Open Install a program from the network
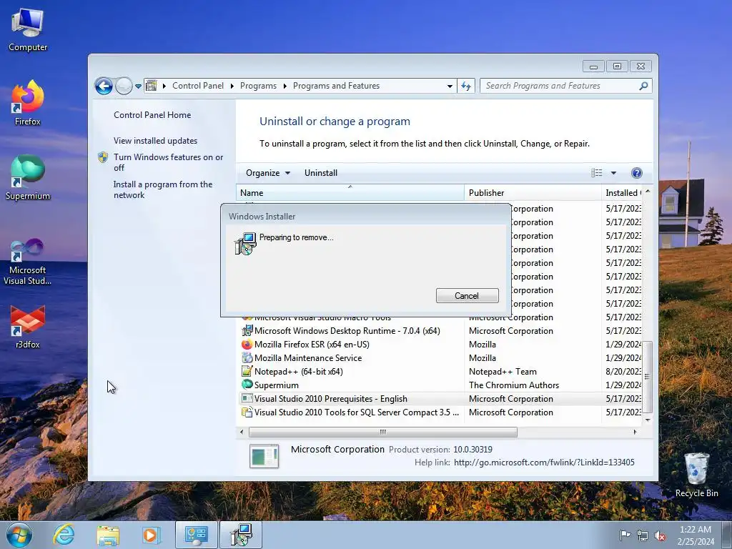The width and height of the screenshot is (732, 549). click(163, 190)
